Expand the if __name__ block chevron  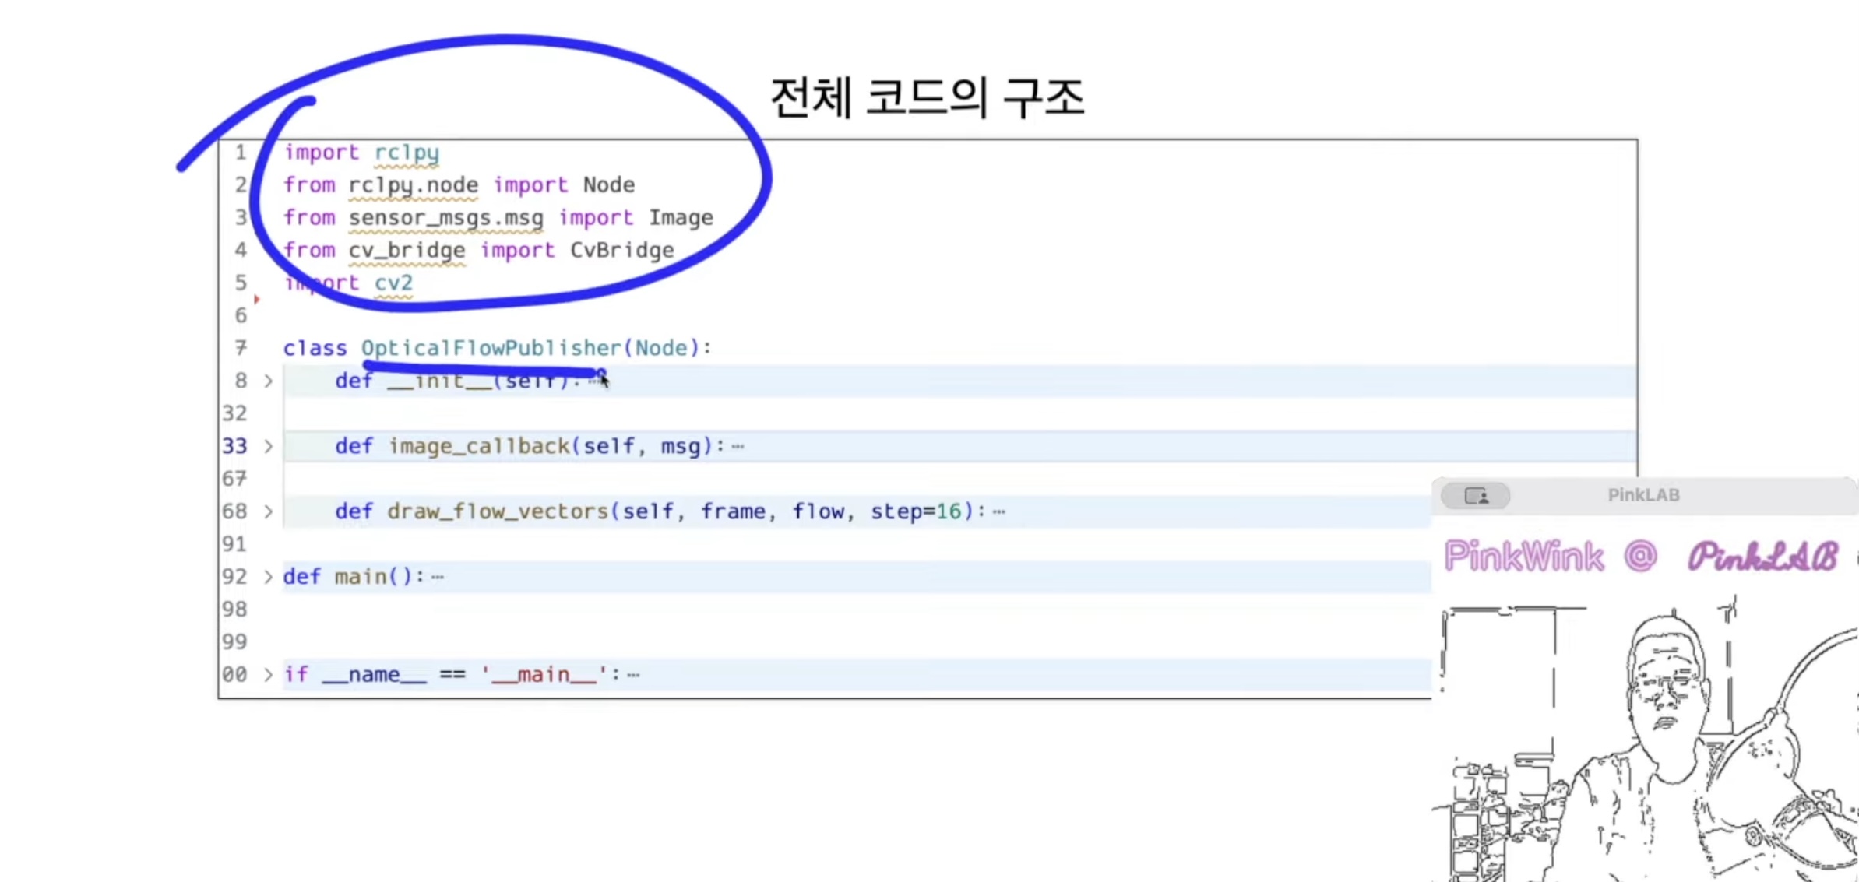pos(268,674)
